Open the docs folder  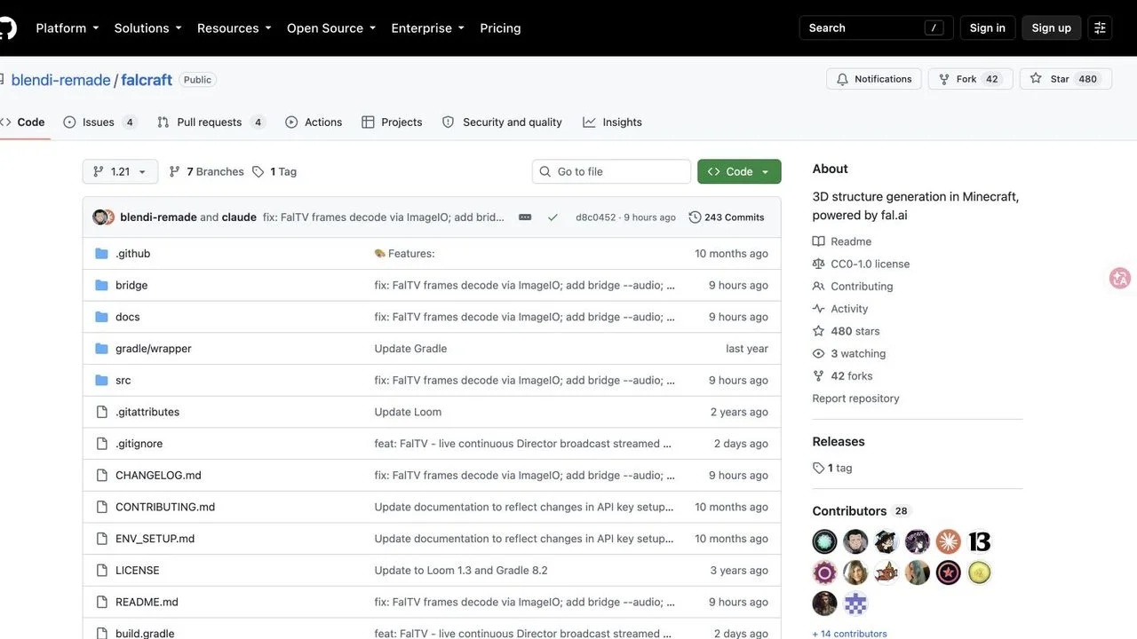pyautogui.click(x=127, y=317)
